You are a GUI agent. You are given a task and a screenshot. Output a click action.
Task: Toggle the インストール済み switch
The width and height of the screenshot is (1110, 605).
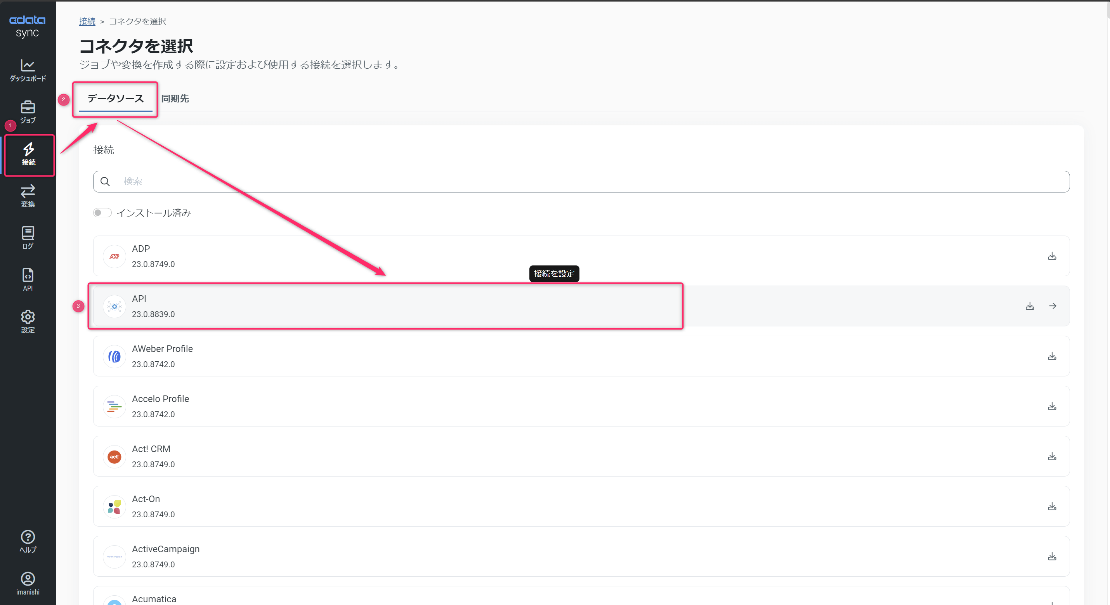point(102,213)
